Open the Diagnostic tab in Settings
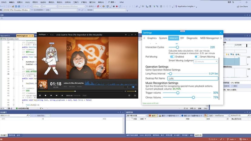This screenshot has width=251, height=141. coord(192,38)
